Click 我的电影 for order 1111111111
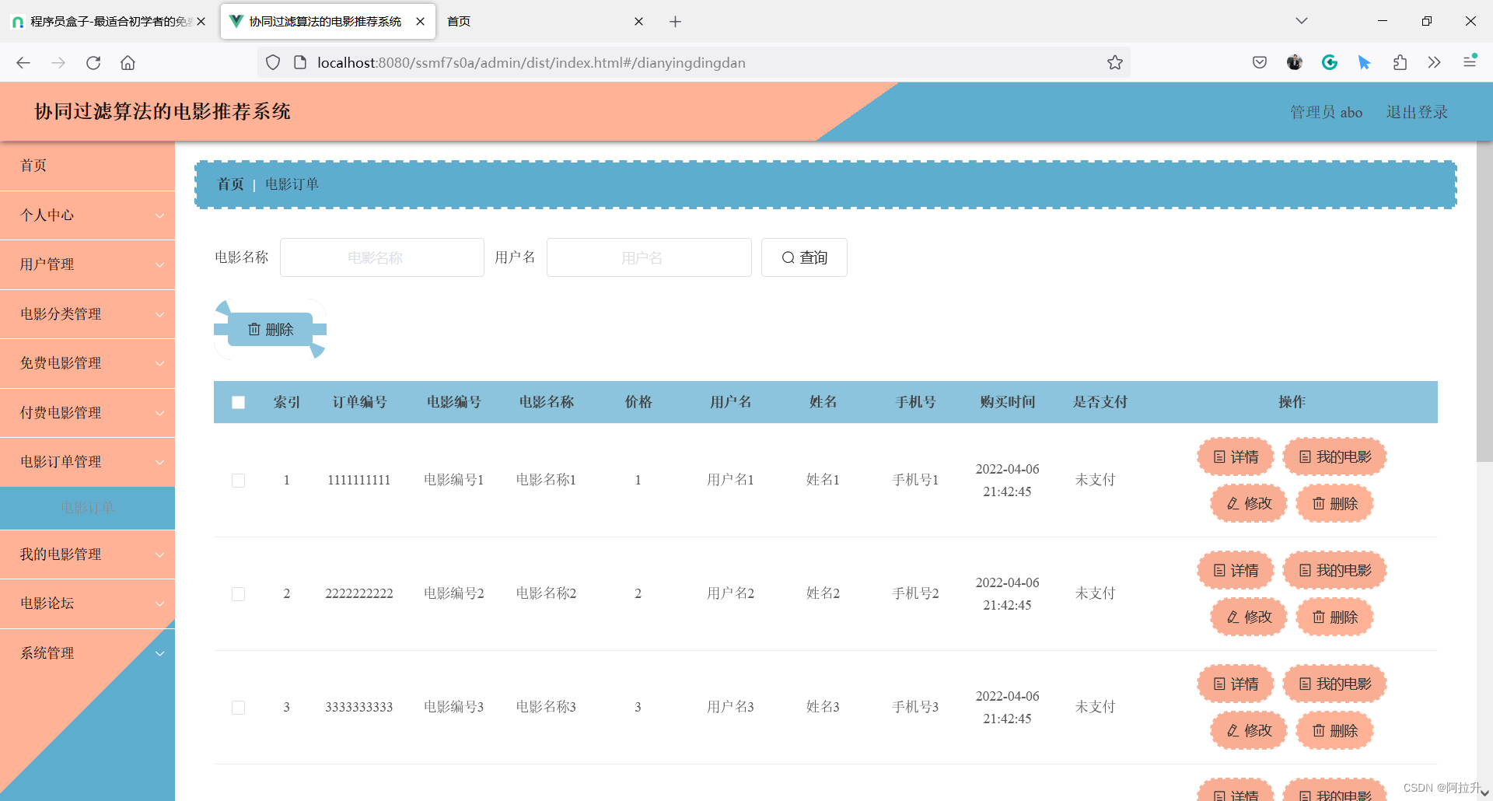Image resolution: width=1493 pixels, height=801 pixels. coord(1335,457)
